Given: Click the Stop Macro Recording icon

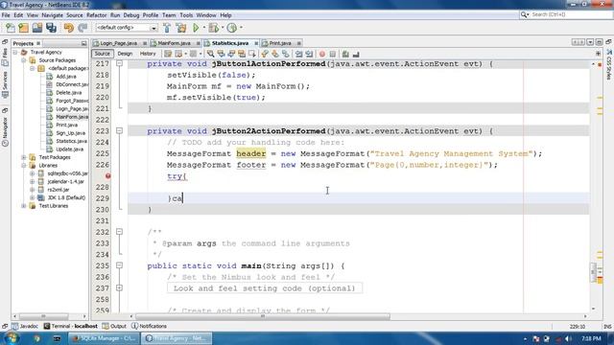Looking at the screenshot, I should (x=333, y=54).
